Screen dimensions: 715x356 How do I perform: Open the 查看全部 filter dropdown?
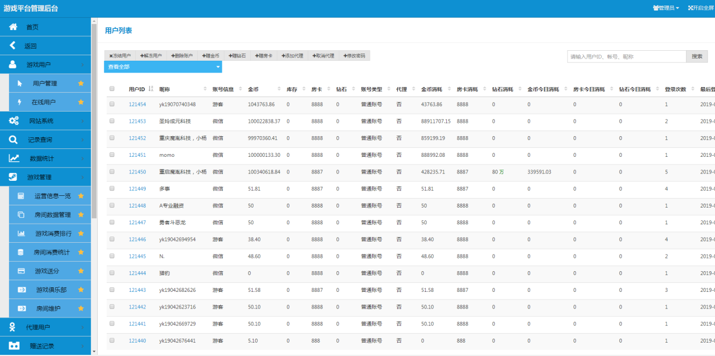pos(163,67)
